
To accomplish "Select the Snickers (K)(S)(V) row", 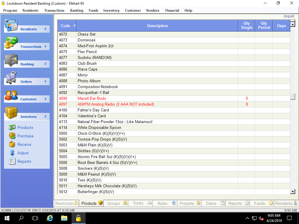I will (174, 168).
